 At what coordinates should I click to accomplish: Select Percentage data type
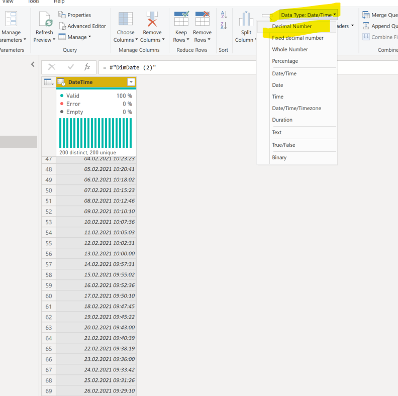pos(296,61)
